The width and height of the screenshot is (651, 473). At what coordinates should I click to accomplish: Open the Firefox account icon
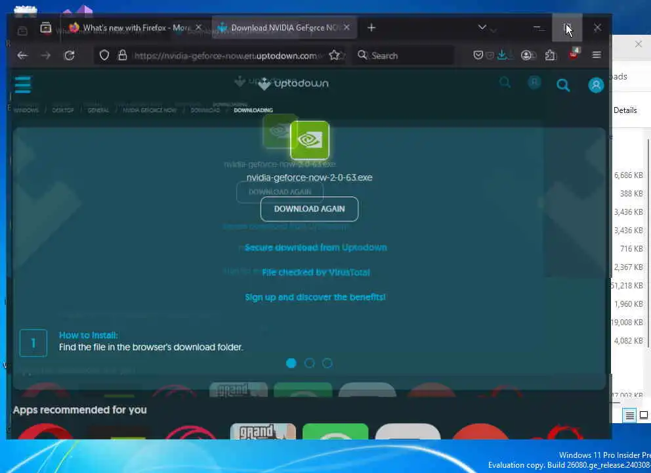pos(526,55)
